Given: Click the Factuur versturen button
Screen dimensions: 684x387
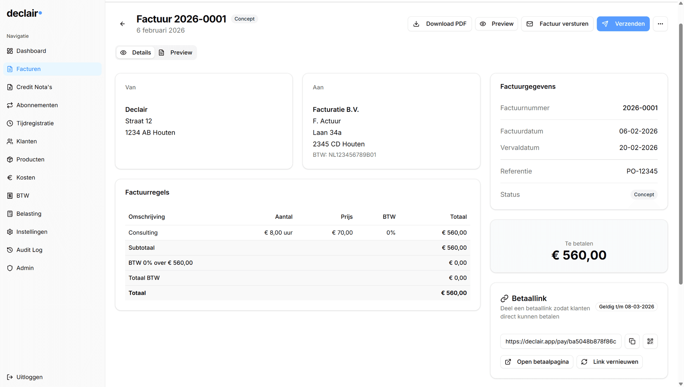Looking at the screenshot, I should 557,24.
